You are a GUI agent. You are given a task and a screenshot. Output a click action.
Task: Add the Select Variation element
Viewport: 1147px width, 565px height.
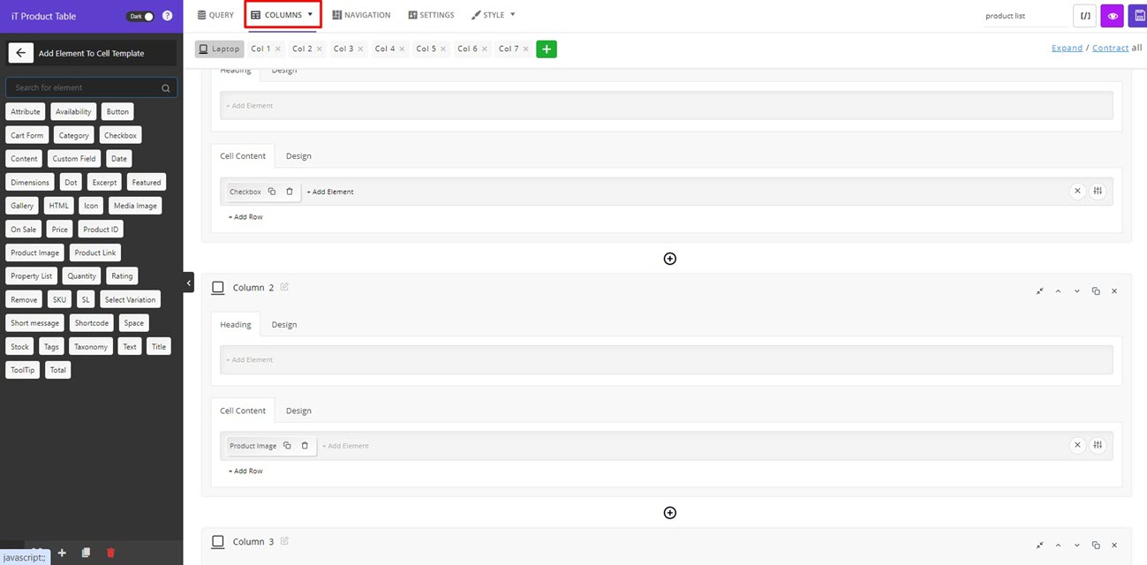pos(130,300)
